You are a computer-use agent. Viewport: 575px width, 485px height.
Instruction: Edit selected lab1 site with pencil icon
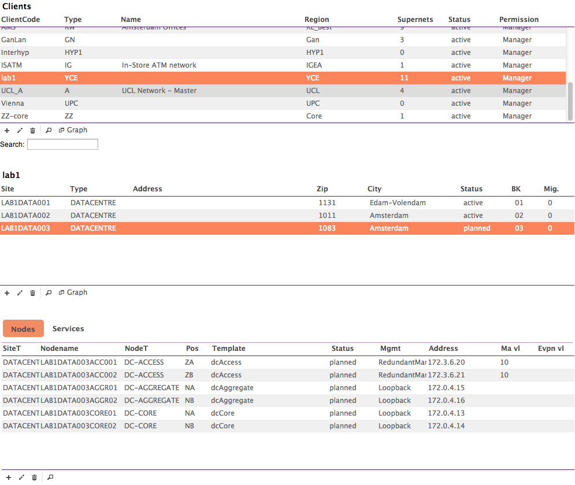[20, 293]
